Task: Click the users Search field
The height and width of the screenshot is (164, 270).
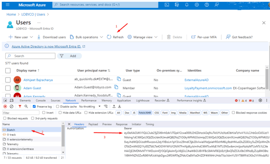Action: pos(30,56)
